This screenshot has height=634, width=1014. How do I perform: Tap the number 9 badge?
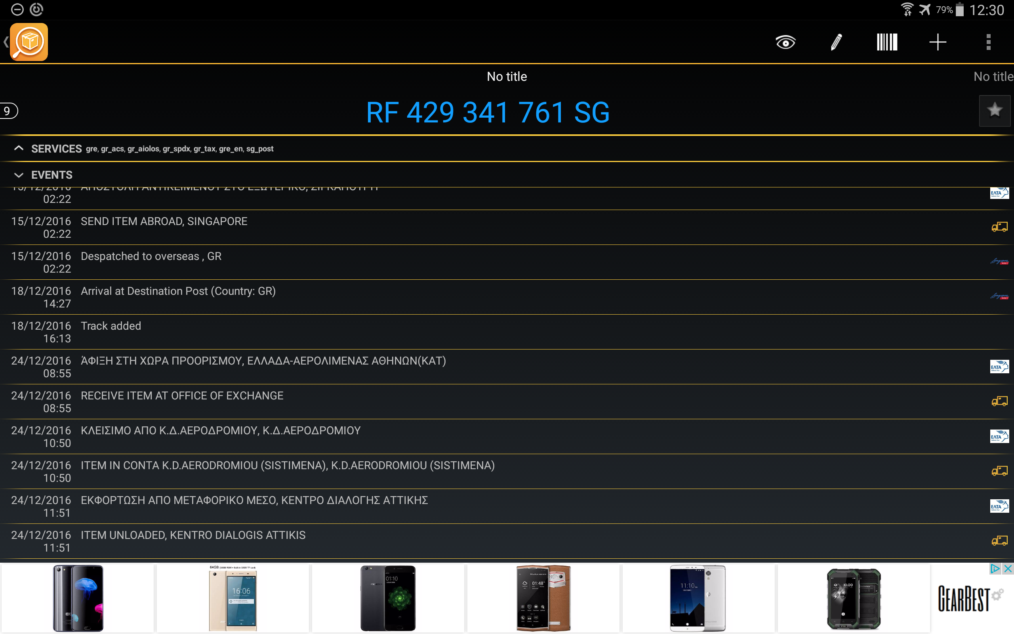(8, 111)
